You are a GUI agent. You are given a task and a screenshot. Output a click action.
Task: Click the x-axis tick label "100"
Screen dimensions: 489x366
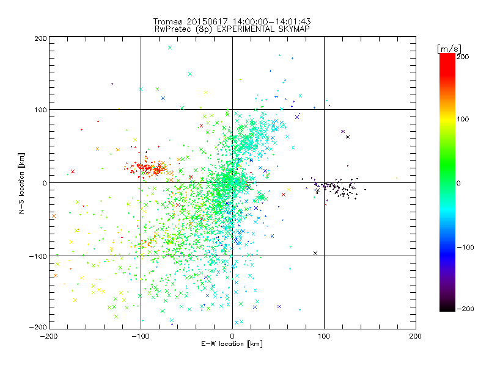click(324, 336)
